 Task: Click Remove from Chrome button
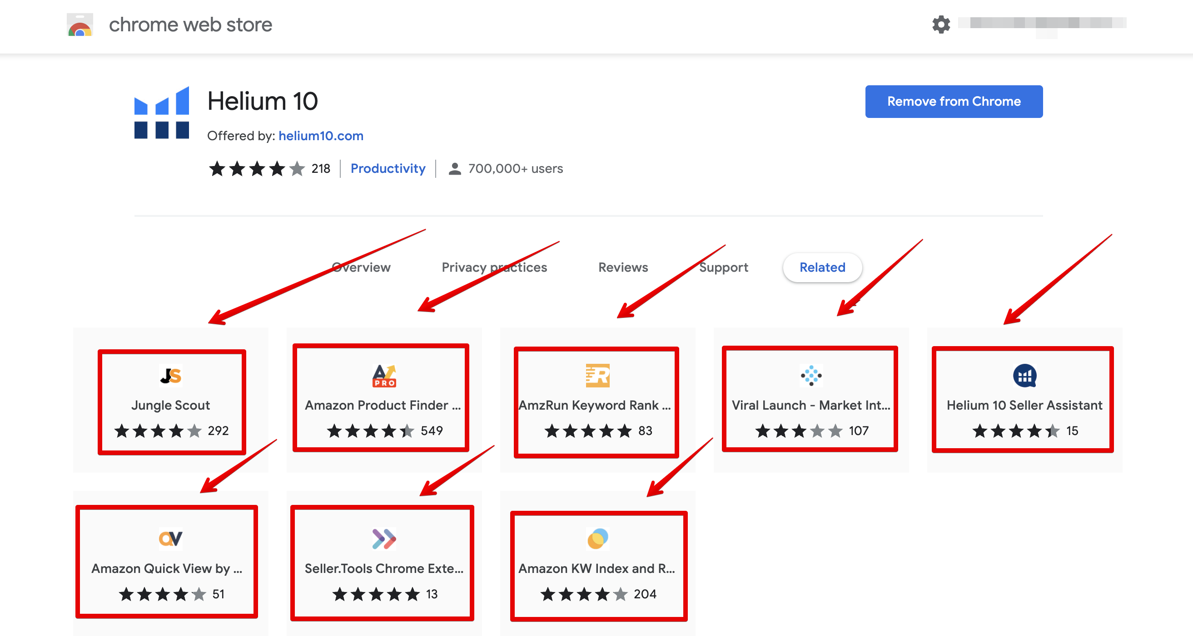(954, 101)
